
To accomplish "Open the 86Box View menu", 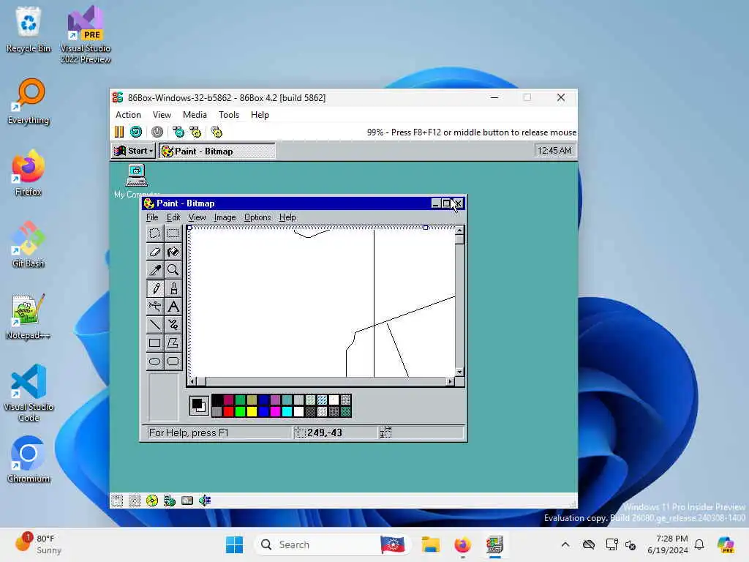I will 162,115.
